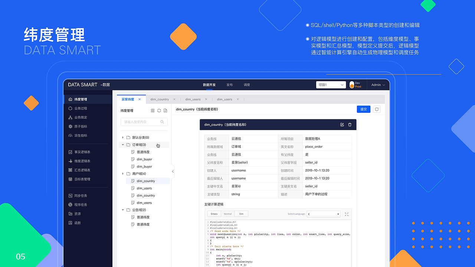Open the edit pencil icon on dim_country card
Screen dimensions: 475x267
point(342,125)
